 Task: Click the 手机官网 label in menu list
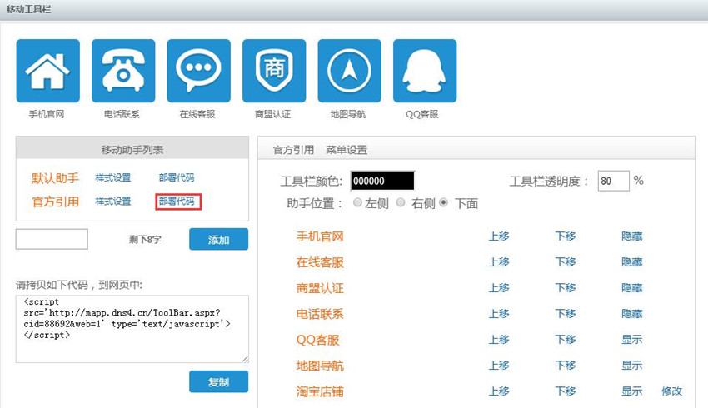pos(320,236)
